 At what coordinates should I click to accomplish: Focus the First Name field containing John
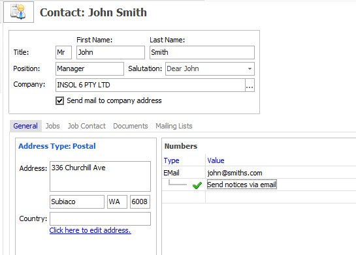click(110, 52)
